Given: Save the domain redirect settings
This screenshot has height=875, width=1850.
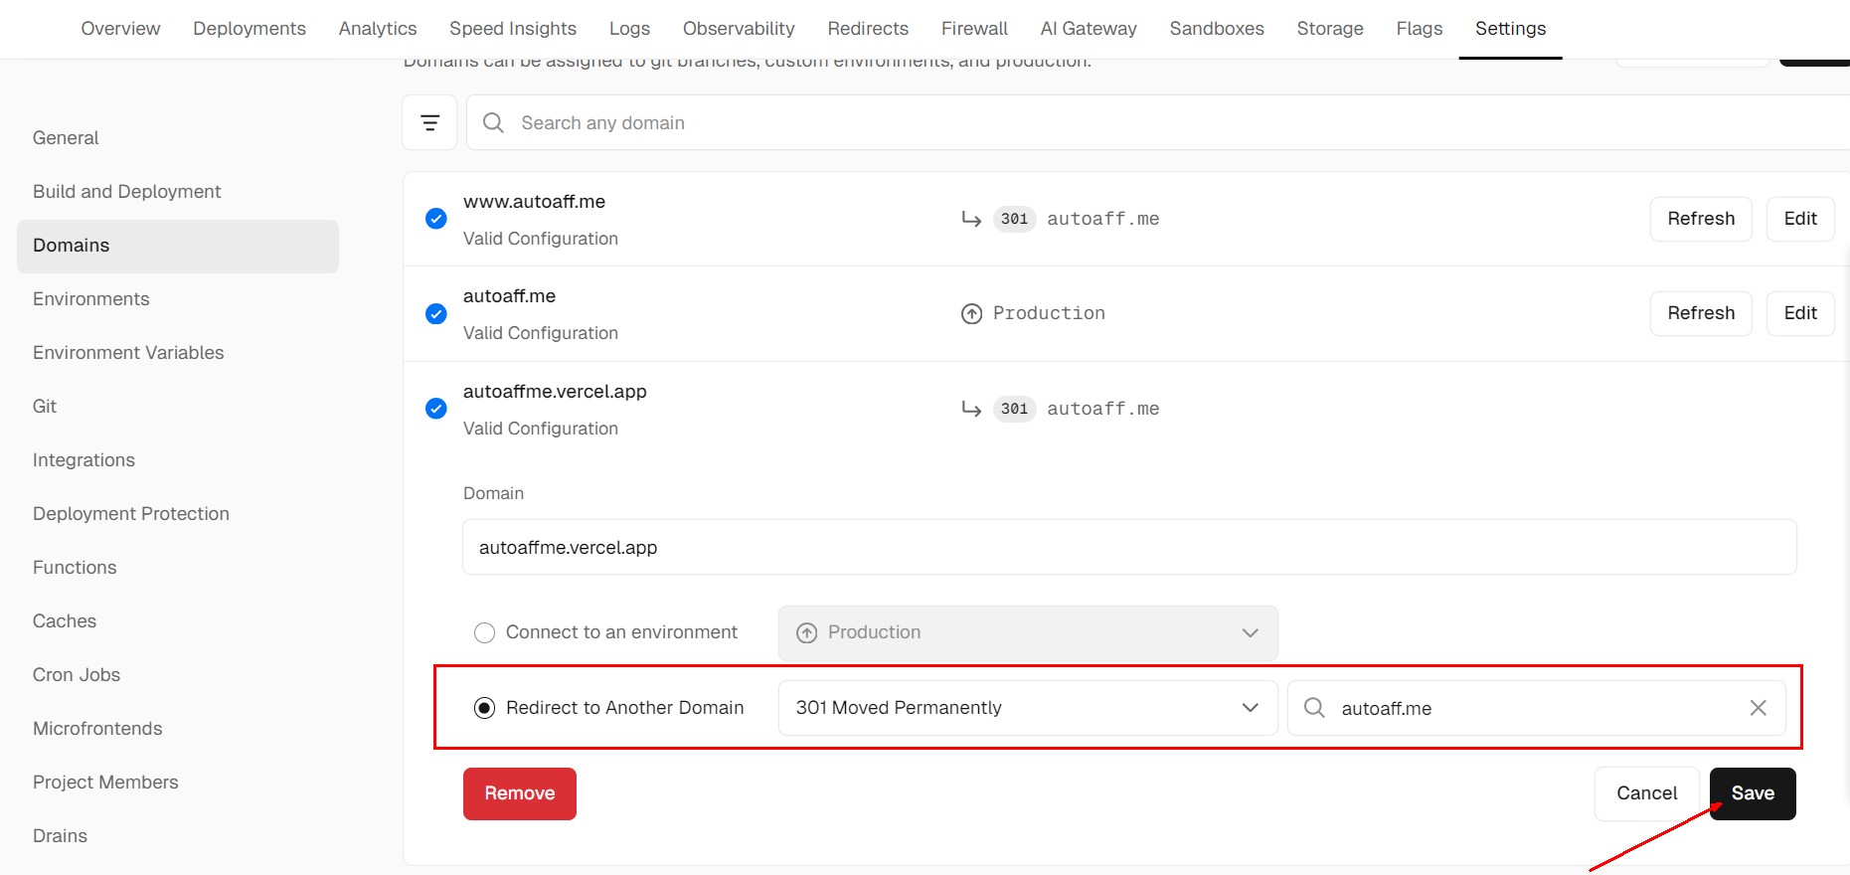Looking at the screenshot, I should click(x=1752, y=793).
